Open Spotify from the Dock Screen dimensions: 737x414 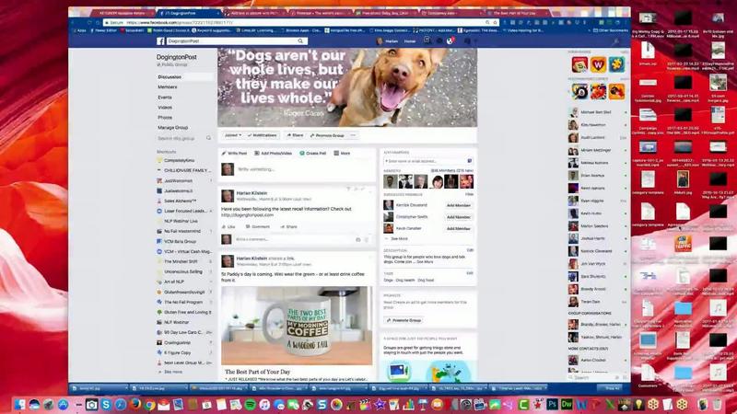click(250, 404)
